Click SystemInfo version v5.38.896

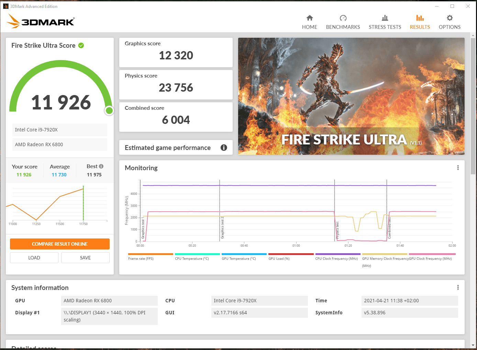(x=410, y=313)
